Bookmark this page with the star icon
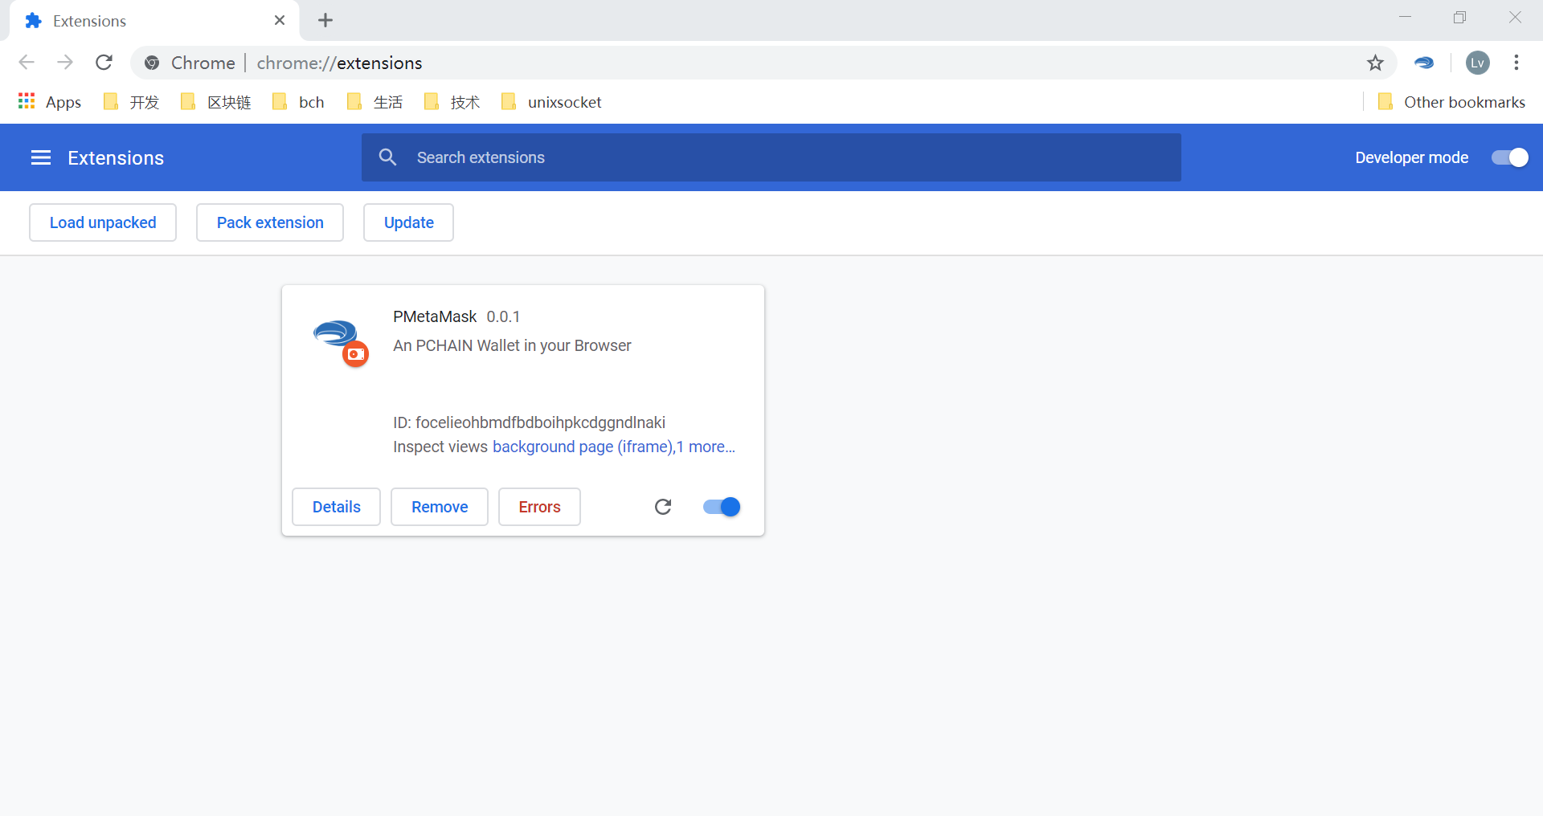 coord(1375,63)
